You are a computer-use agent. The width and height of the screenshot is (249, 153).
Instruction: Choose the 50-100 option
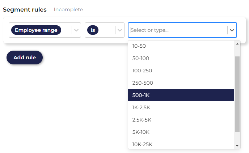tap(141, 58)
